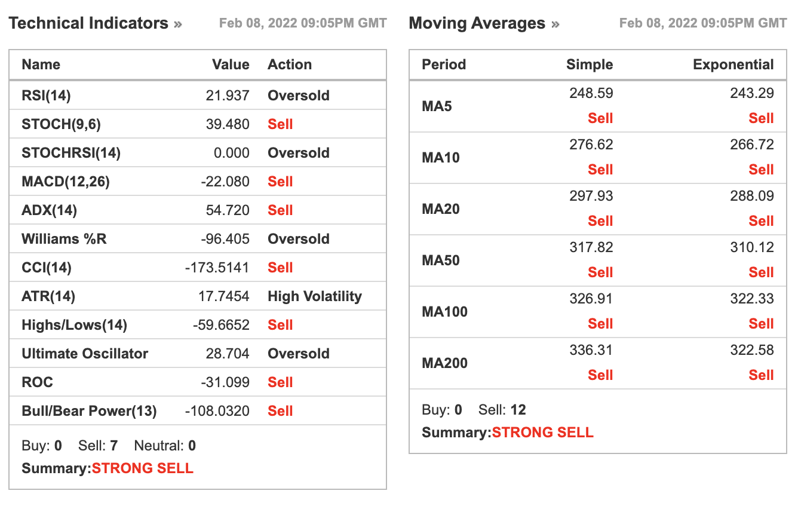
Task: Click the Name column header
Action: [41, 65]
